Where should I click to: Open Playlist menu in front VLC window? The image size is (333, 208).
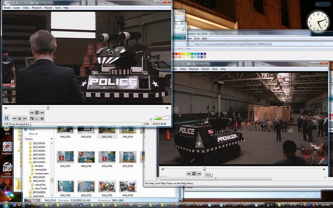pyautogui.click(x=48, y=8)
